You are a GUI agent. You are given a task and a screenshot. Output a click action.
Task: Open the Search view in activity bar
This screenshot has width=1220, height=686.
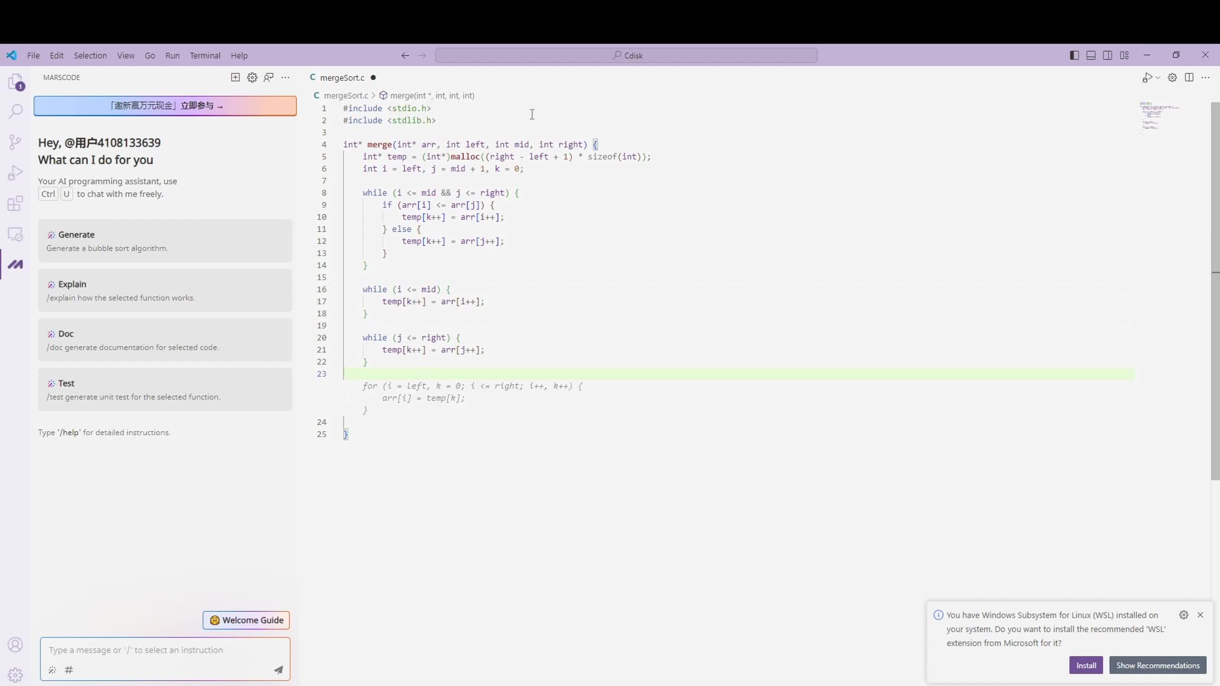click(x=15, y=111)
